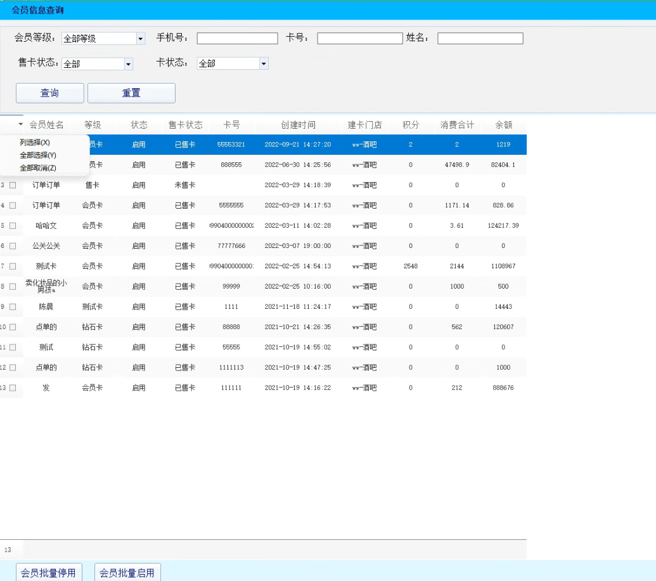The height and width of the screenshot is (581, 656).
Task: Click the 会员批量停用 button
Action: 49,573
